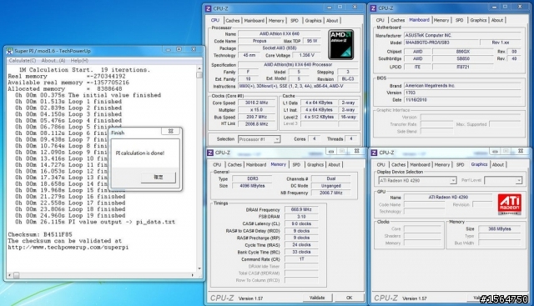Click the CPU-Z icon in CPU tab window title
Viewport: 534px width, 306px height.
208,8
